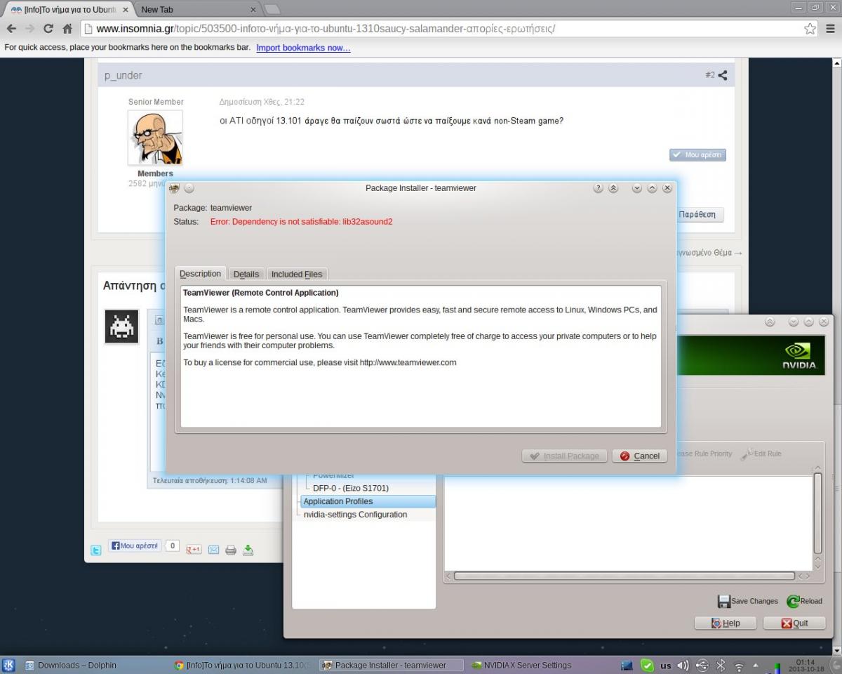
Task: Select Package Installer - teamviewer taskbar entry
Action: pyautogui.click(x=392, y=666)
